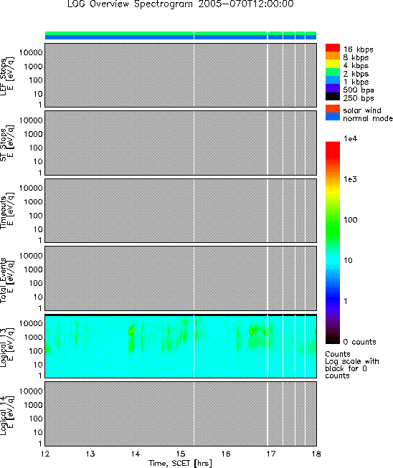
Task: Click the black 250 bps legend swatch
Action: tap(333, 96)
